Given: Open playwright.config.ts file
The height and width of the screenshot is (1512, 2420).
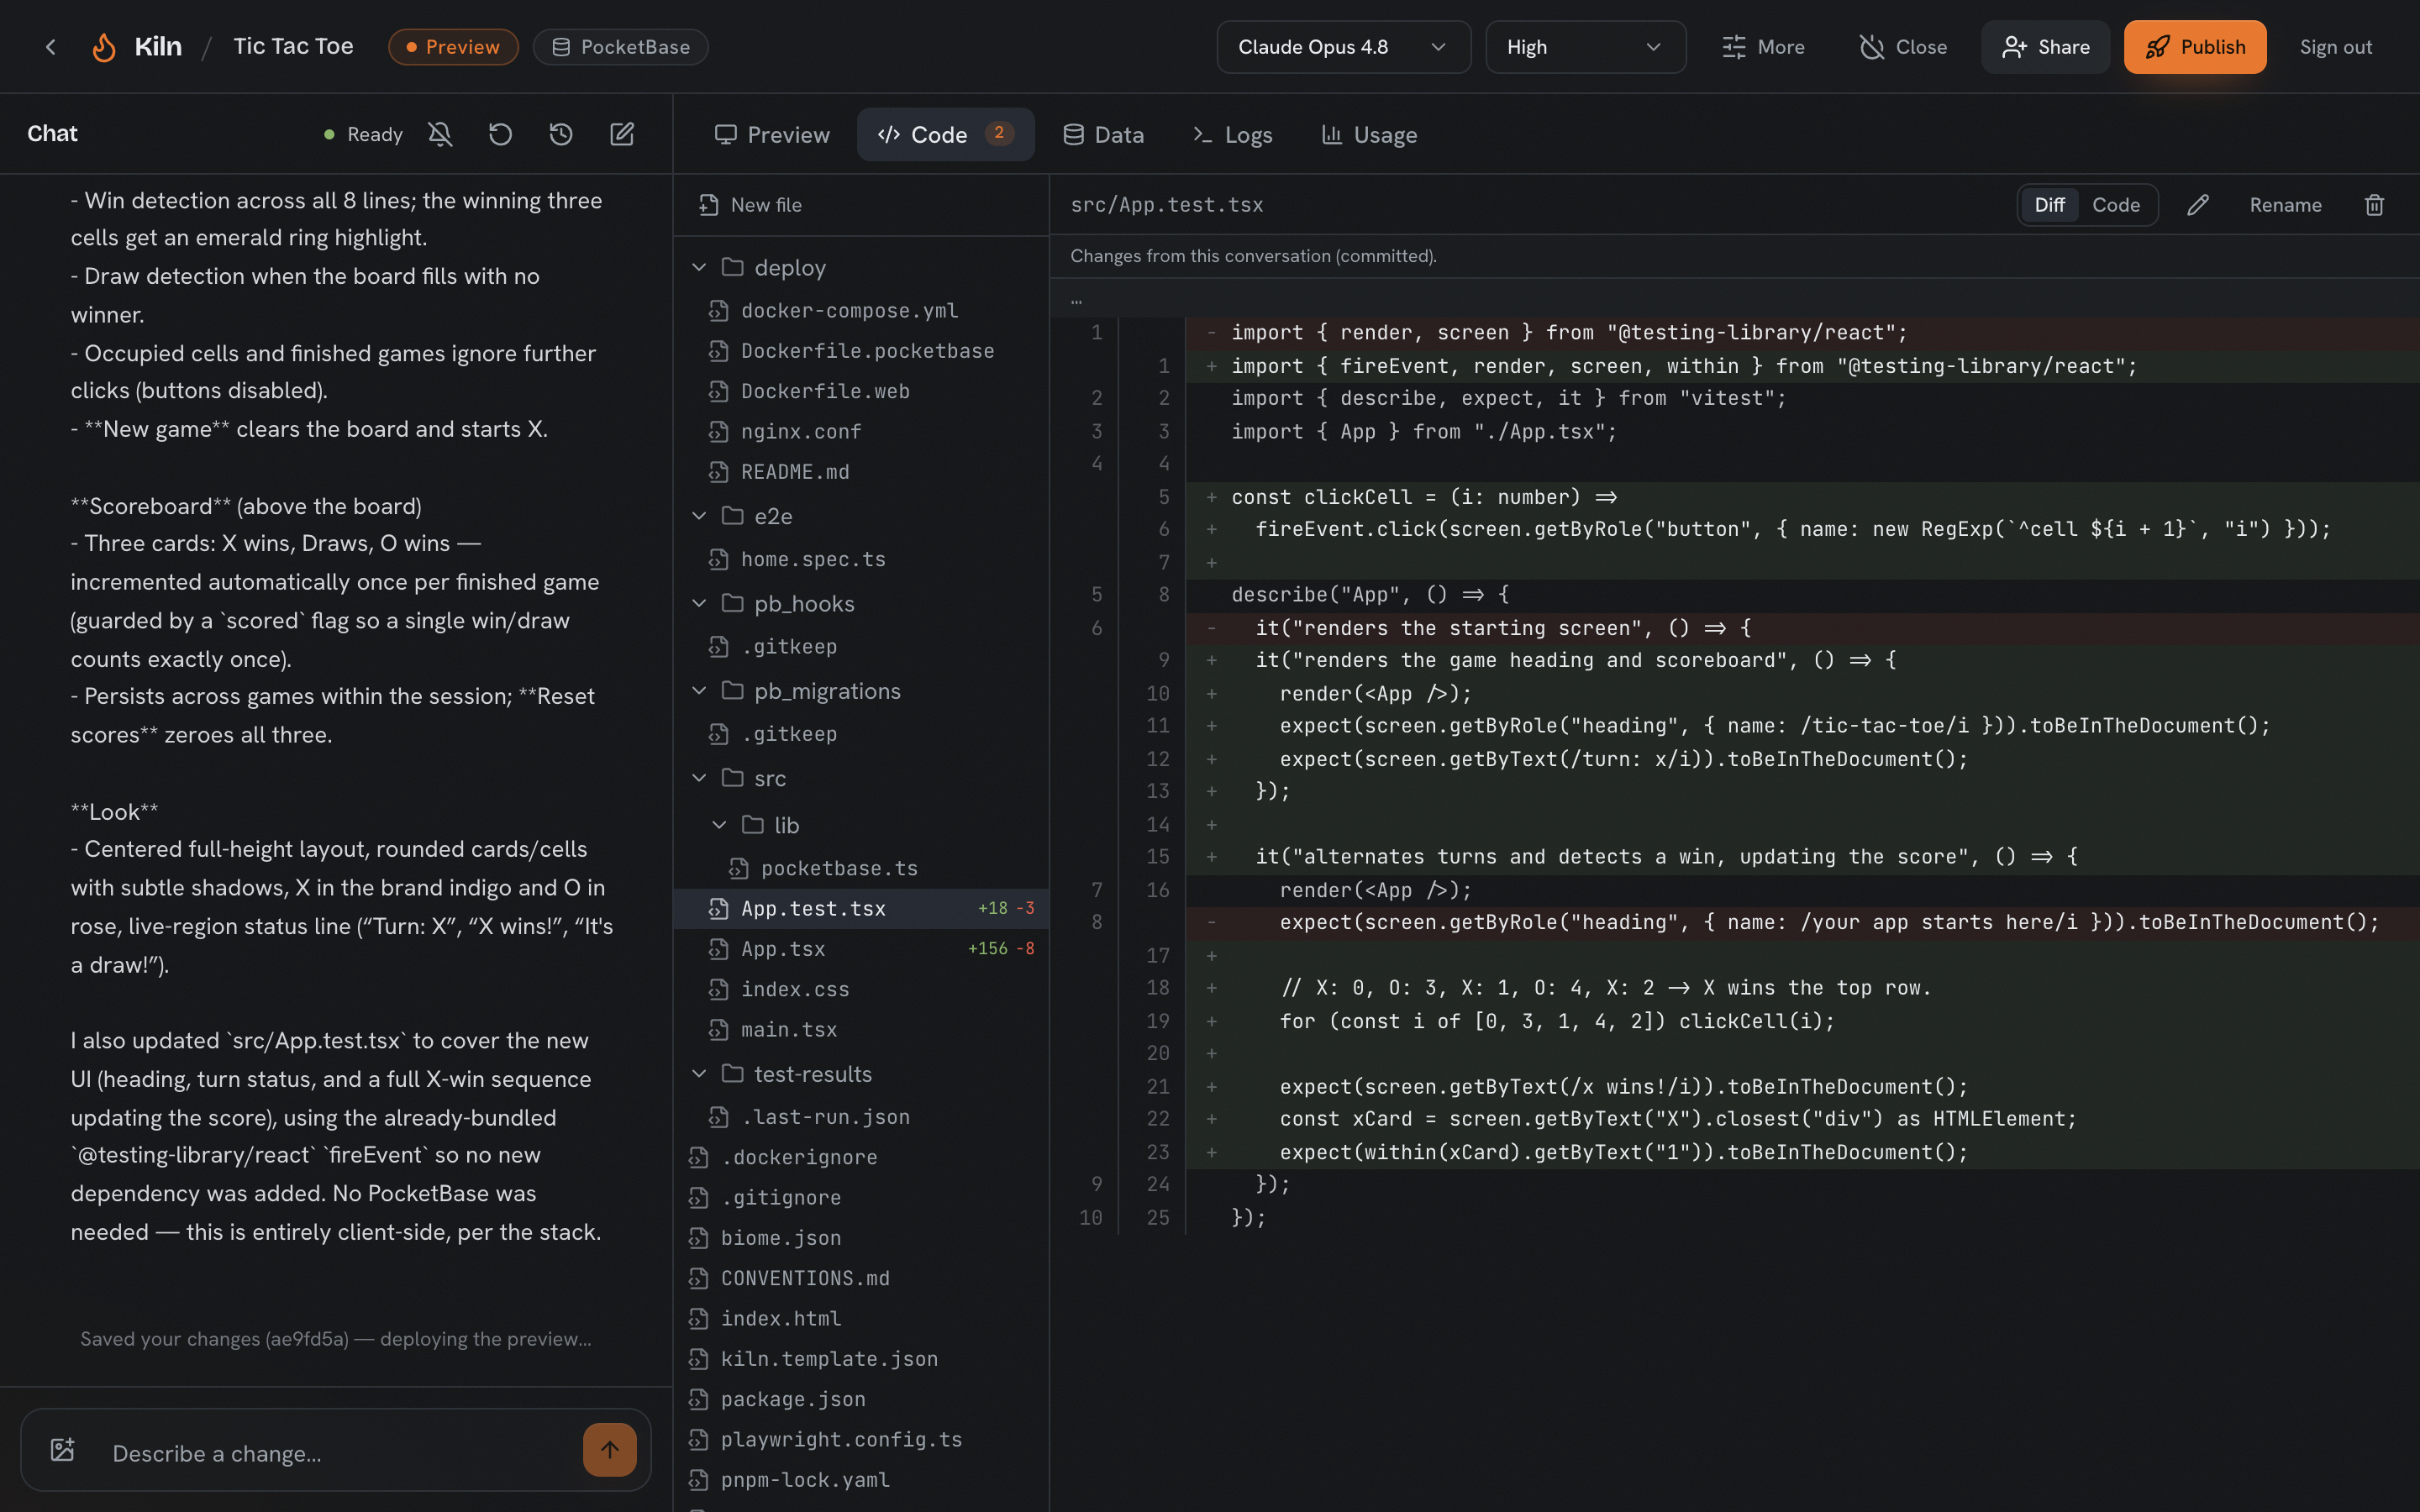Looking at the screenshot, I should [840, 1439].
